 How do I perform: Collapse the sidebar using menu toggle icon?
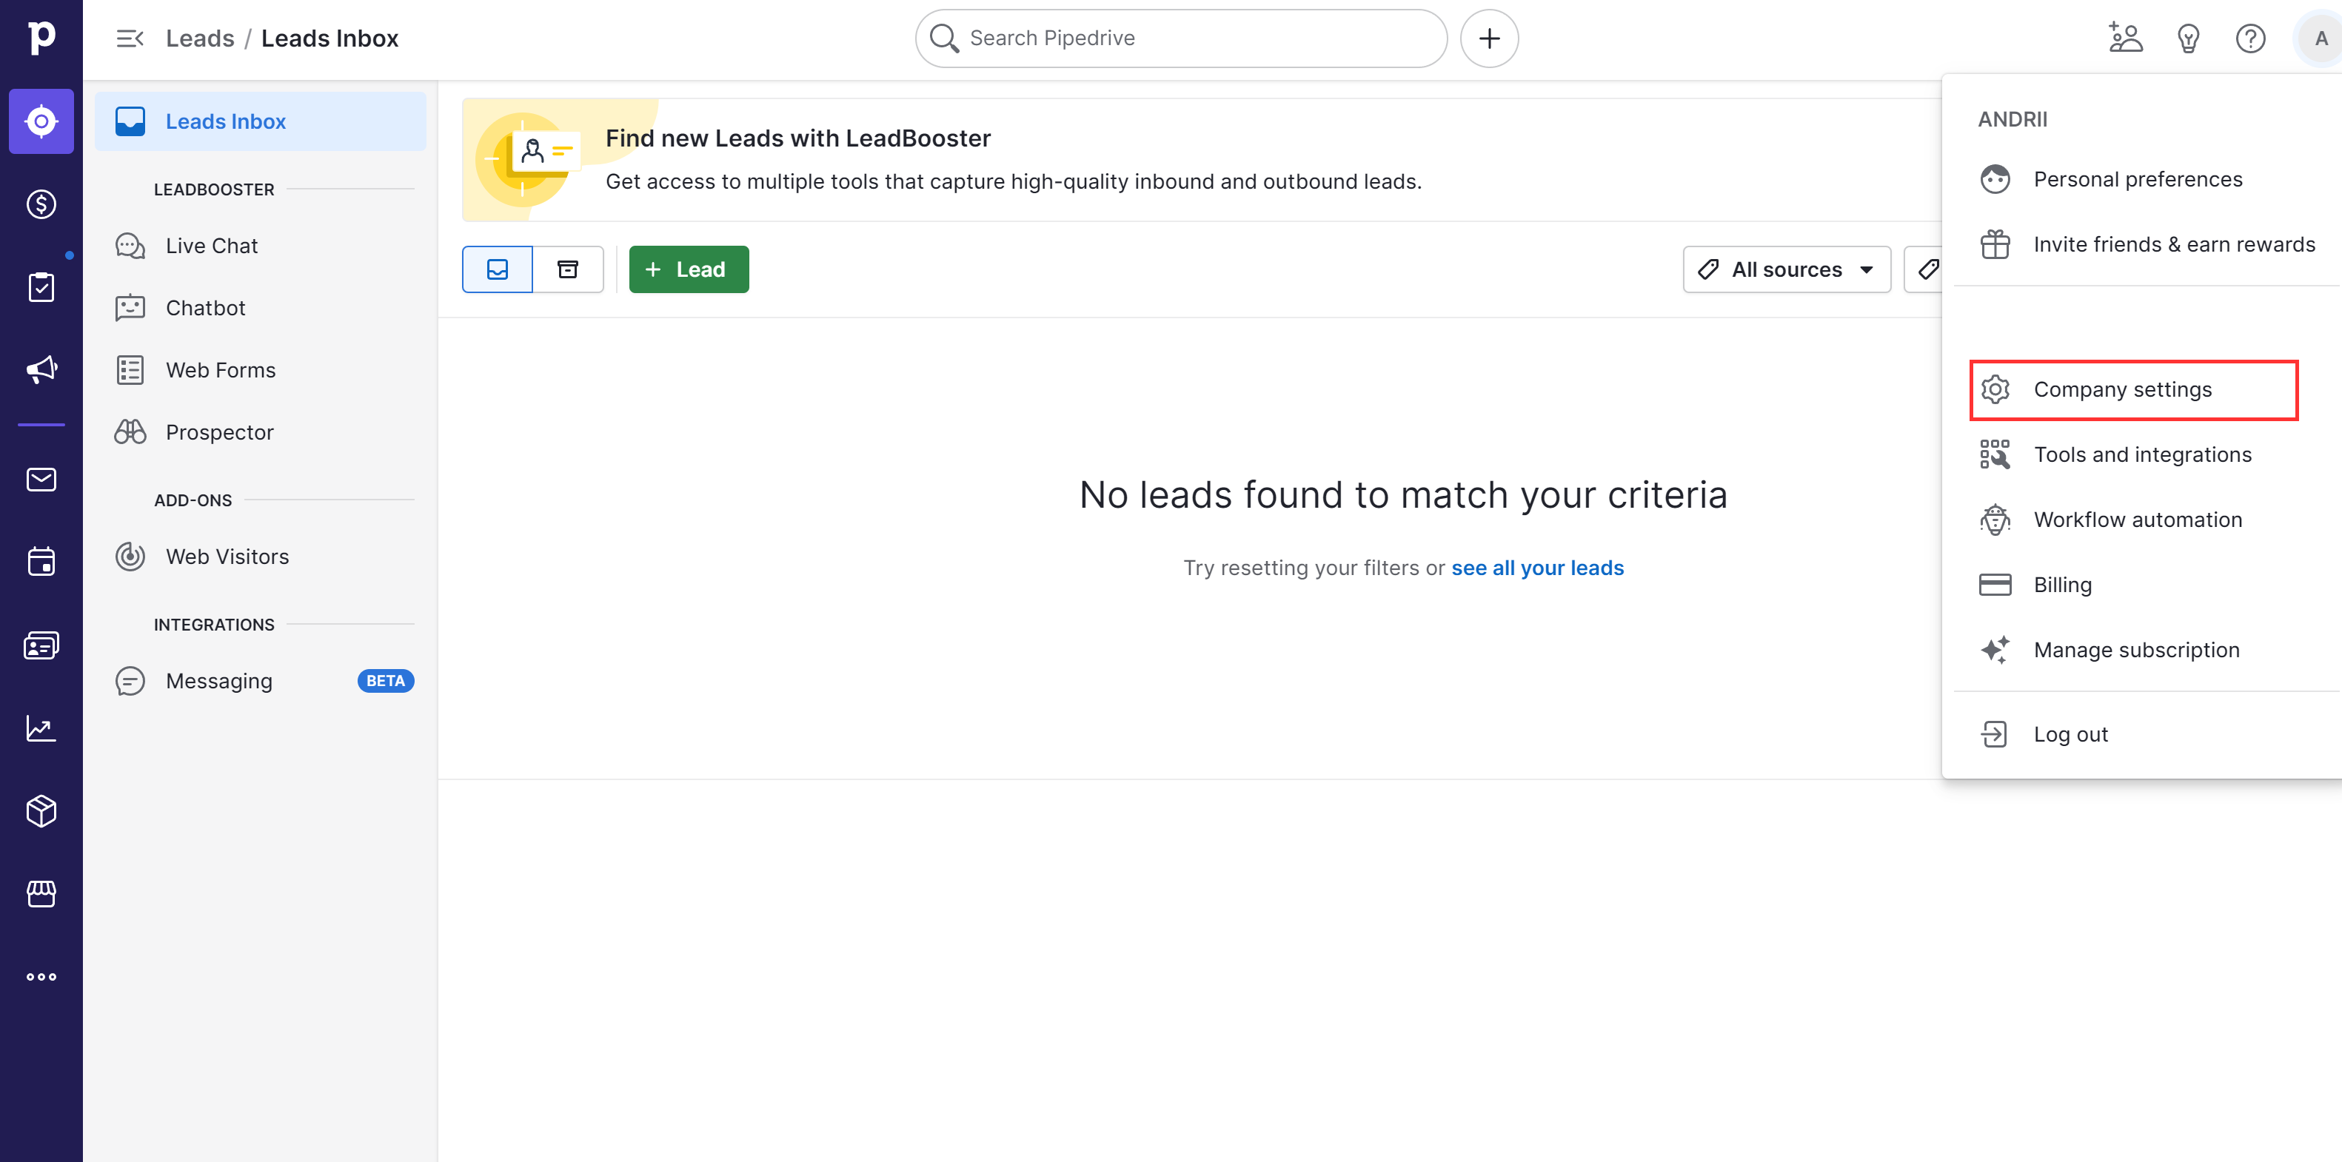tap(130, 38)
